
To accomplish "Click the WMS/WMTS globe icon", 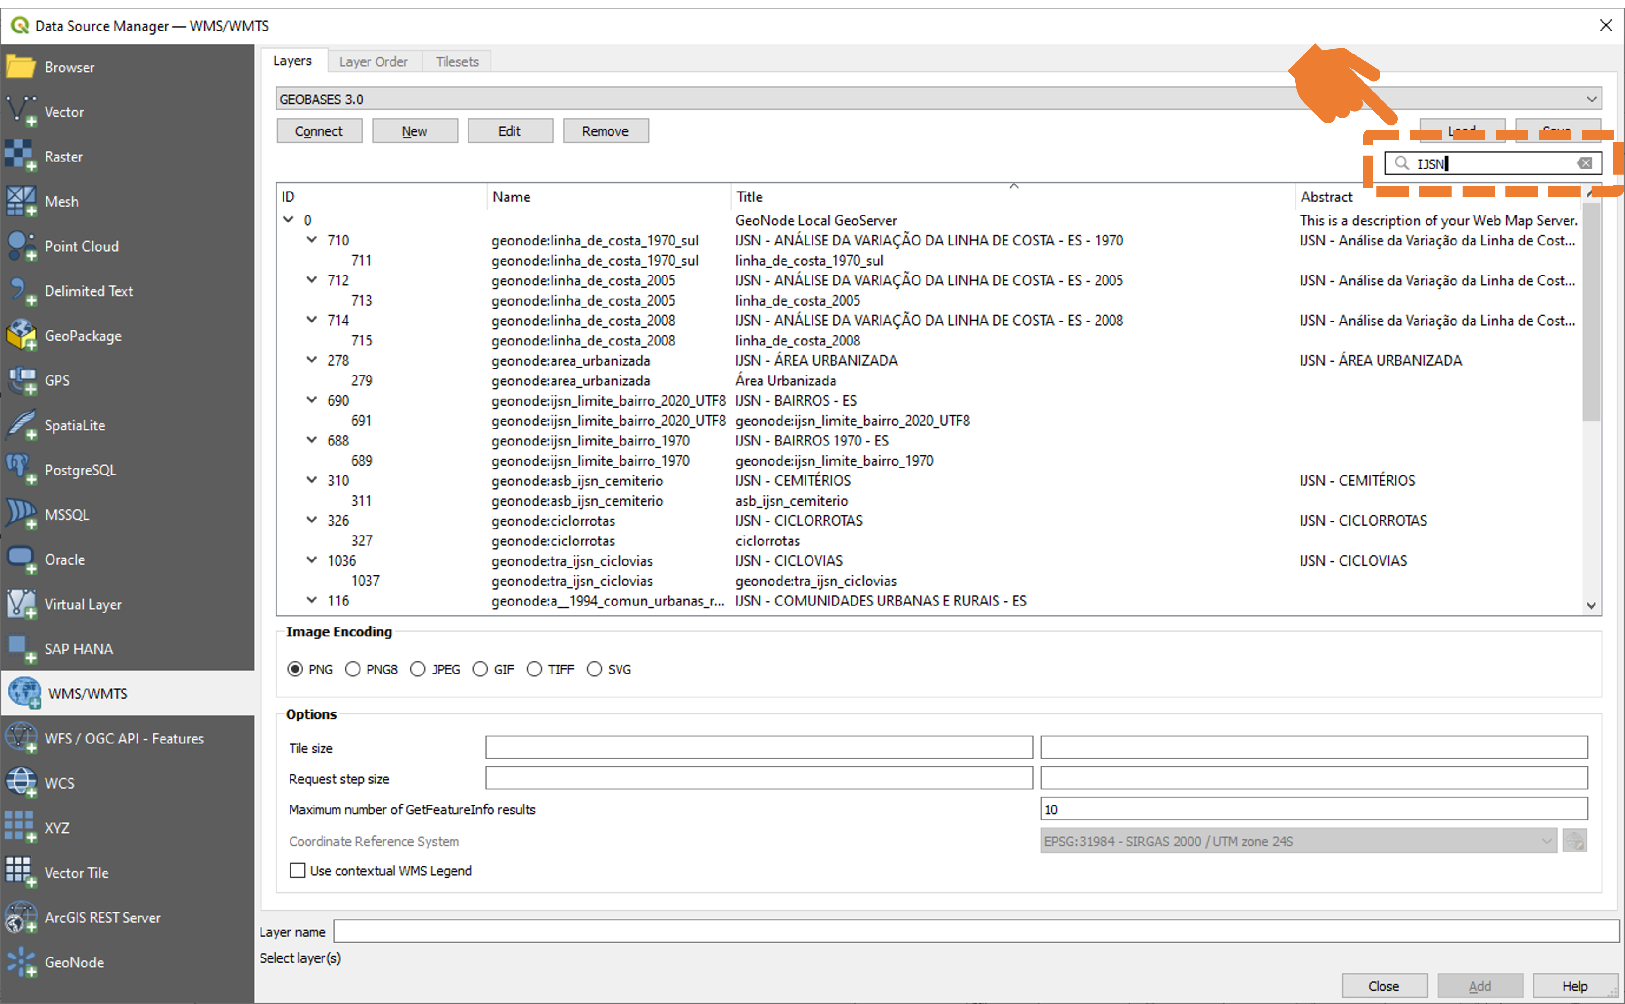I will coord(24,693).
